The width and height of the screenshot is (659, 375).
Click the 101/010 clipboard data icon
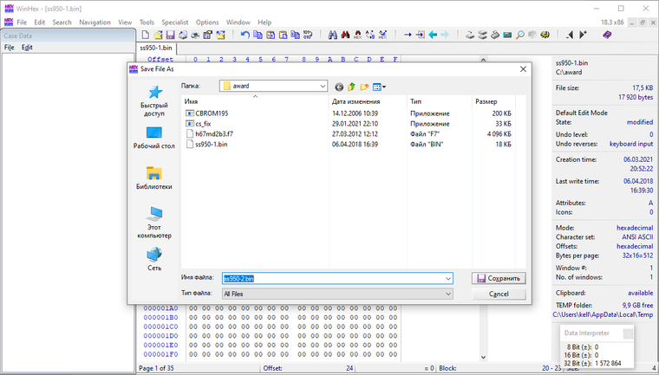coord(308,35)
